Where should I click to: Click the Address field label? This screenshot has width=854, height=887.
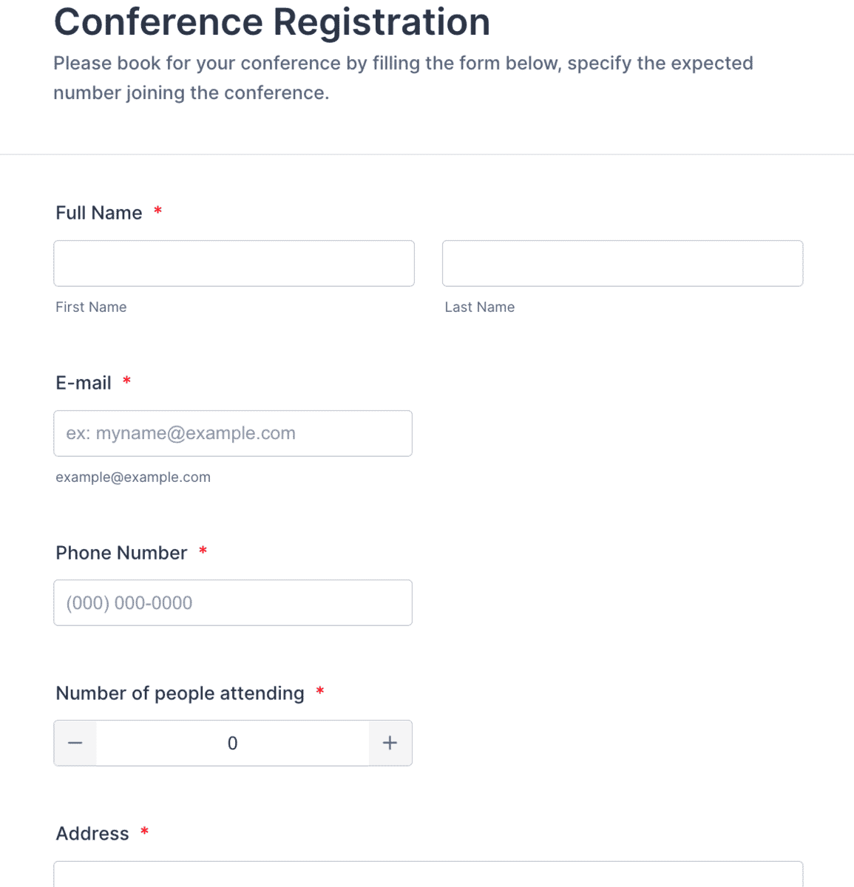pyautogui.click(x=92, y=834)
